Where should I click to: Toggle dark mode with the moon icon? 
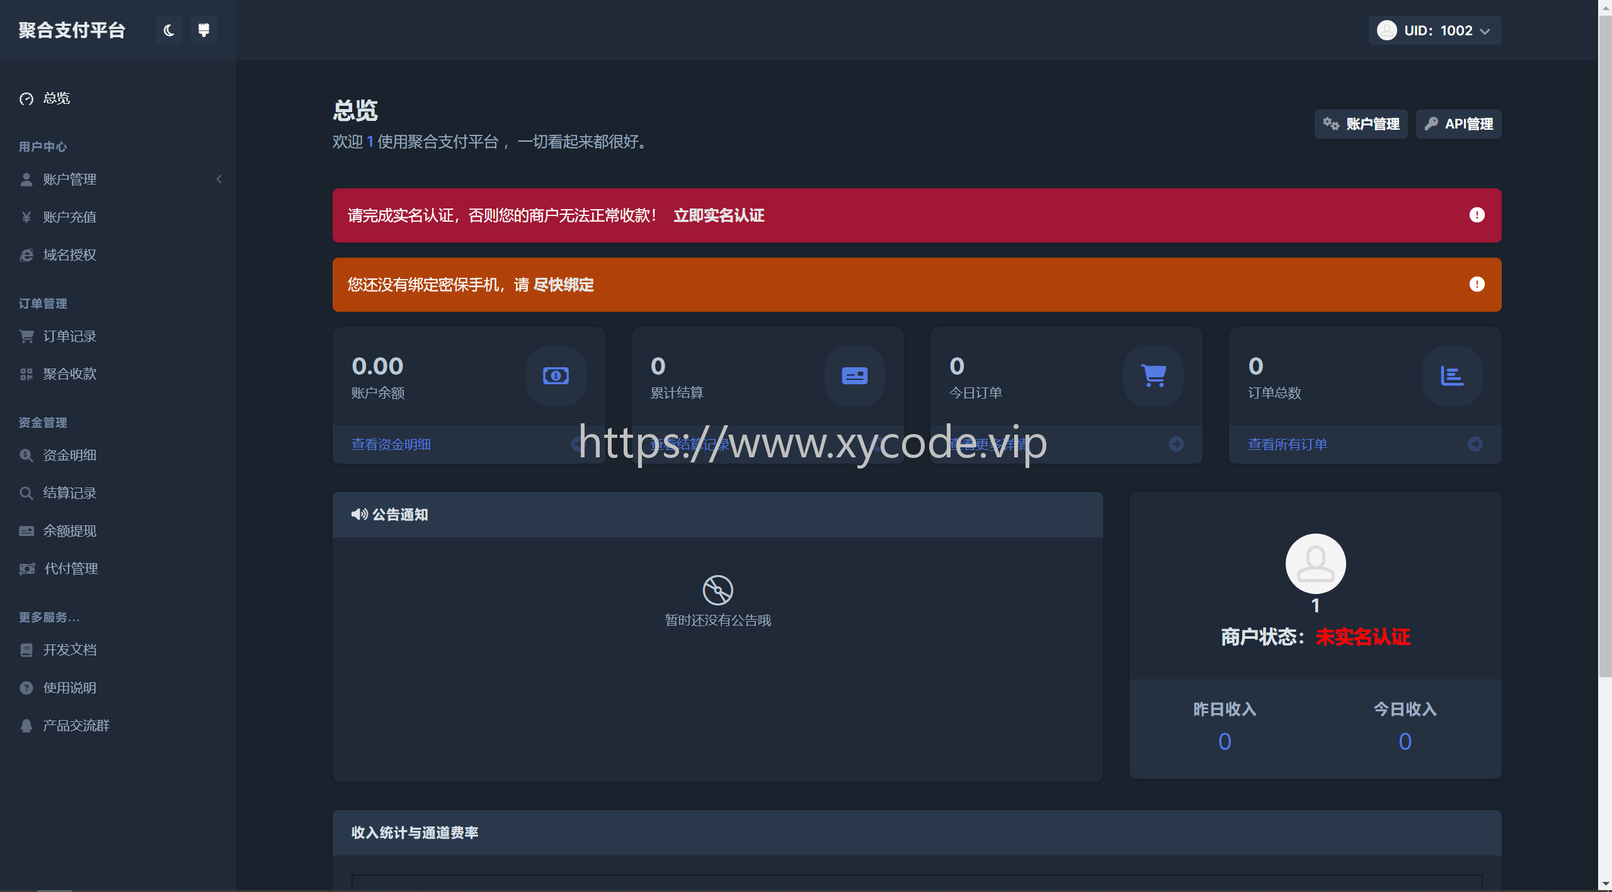[x=169, y=30]
